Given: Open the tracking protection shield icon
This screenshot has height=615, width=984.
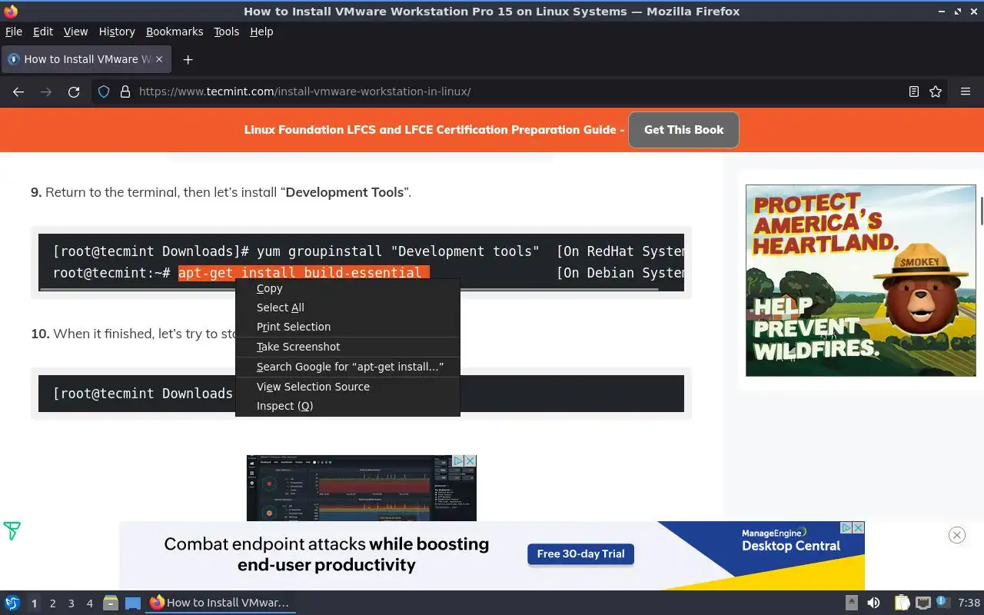Looking at the screenshot, I should tap(104, 91).
